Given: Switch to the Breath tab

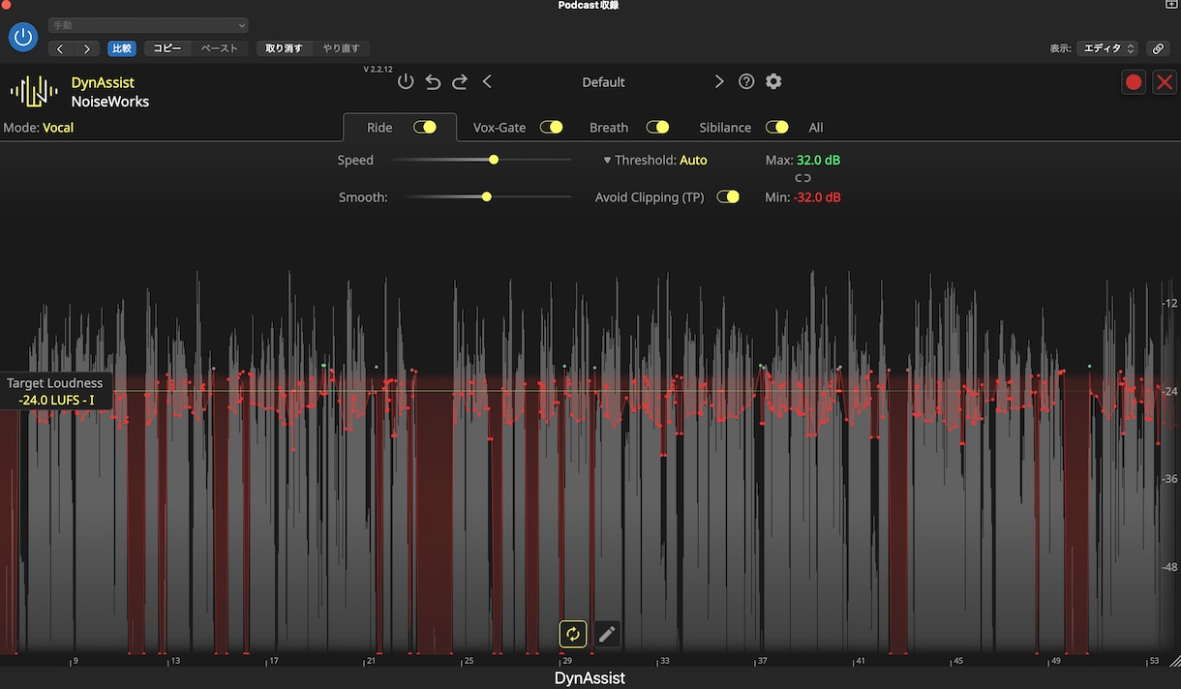Looking at the screenshot, I should click(x=609, y=128).
